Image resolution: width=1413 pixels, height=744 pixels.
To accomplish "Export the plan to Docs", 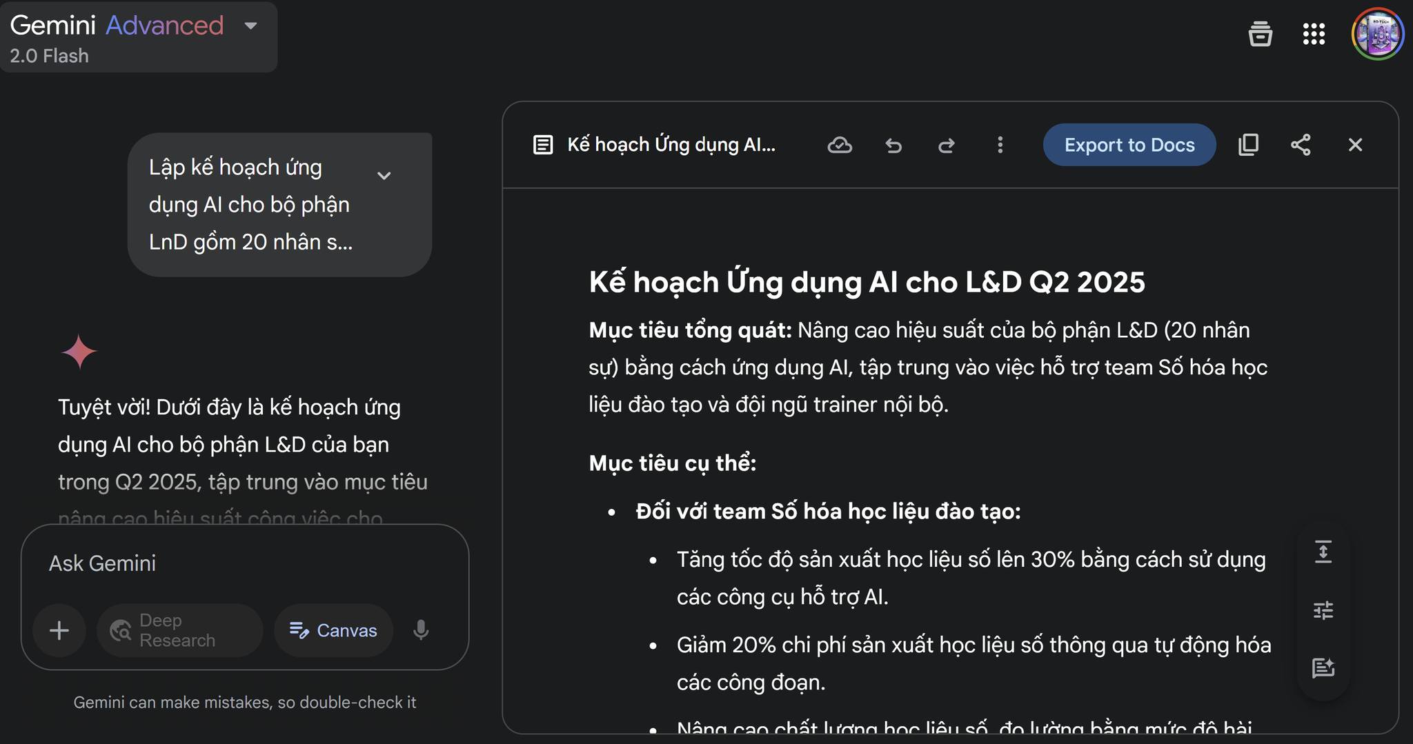I will [x=1129, y=145].
